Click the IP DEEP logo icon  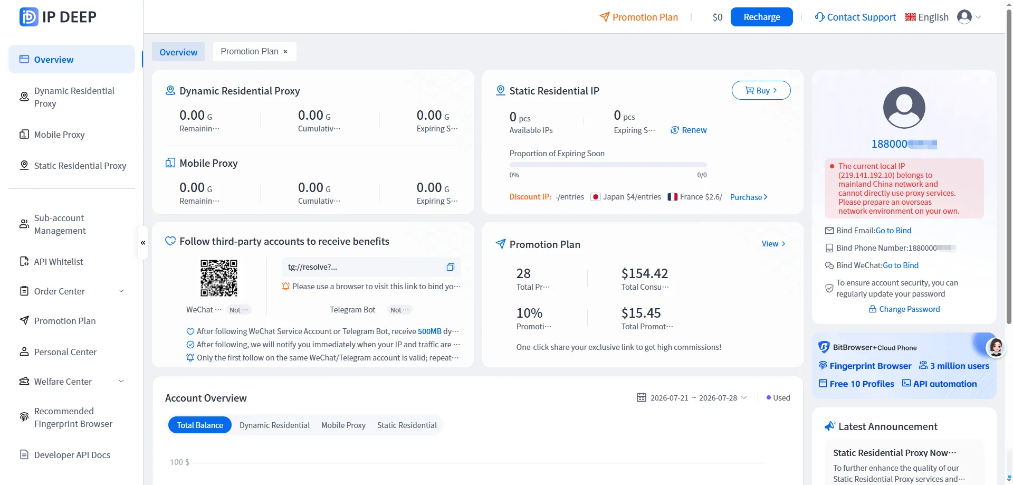pyautogui.click(x=28, y=17)
